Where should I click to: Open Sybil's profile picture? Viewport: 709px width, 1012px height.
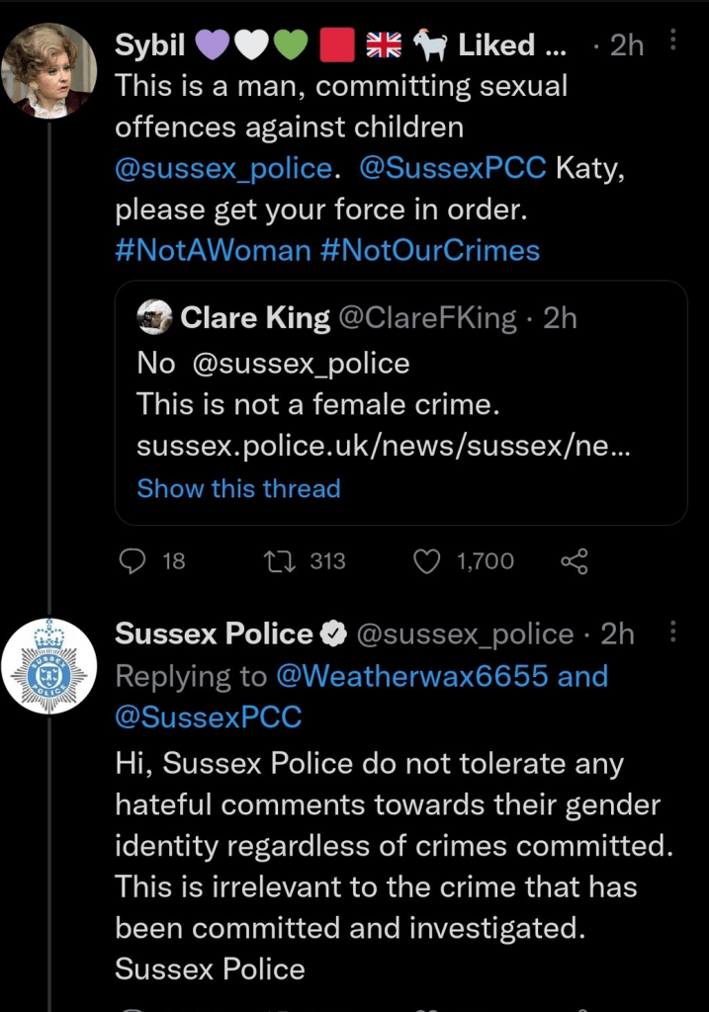point(48,73)
